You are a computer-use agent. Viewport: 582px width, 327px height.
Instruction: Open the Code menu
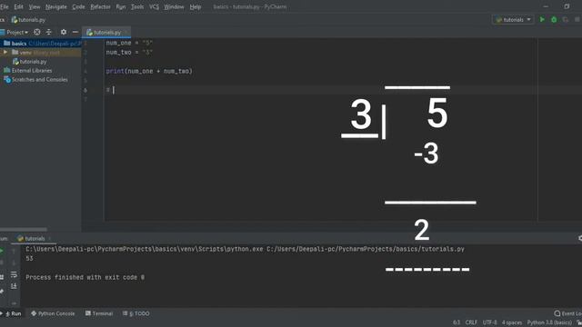78,6
